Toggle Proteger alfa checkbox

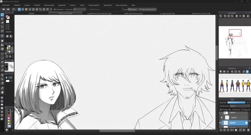click(x=221, y=110)
